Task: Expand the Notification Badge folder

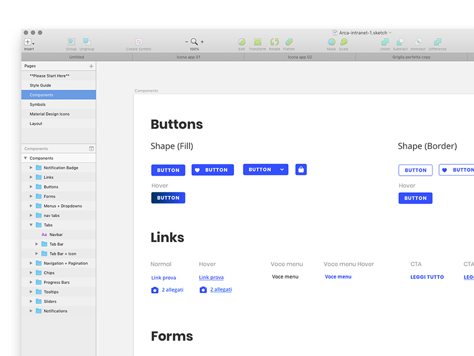Action: [31, 167]
